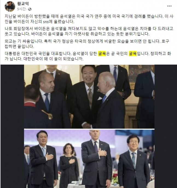The width and height of the screenshot is (177, 188).
Task: Click the glasses-wearing man with striped tie
Action: click(134, 161)
